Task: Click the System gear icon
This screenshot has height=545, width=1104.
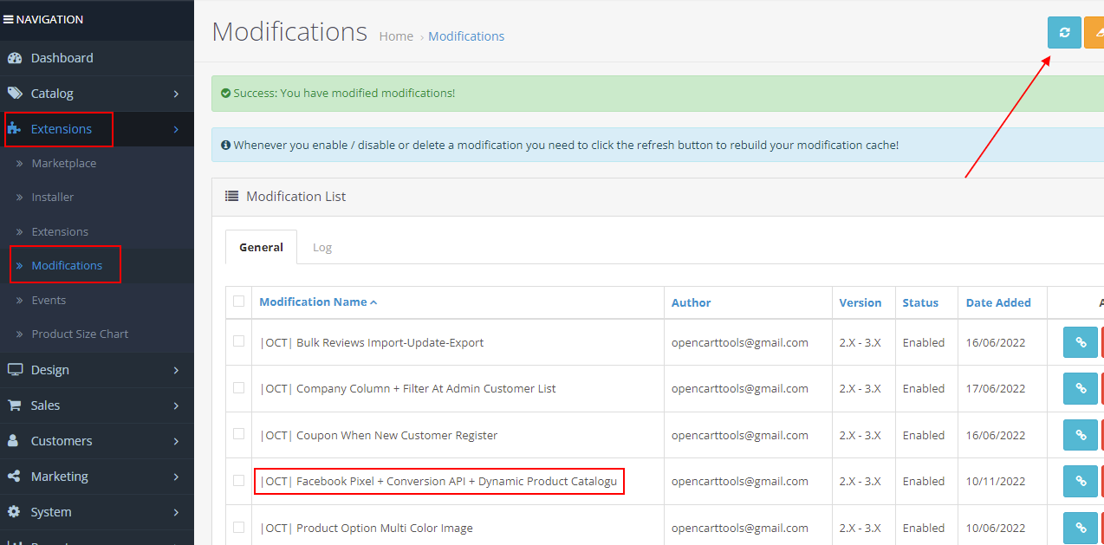Action: pos(14,512)
